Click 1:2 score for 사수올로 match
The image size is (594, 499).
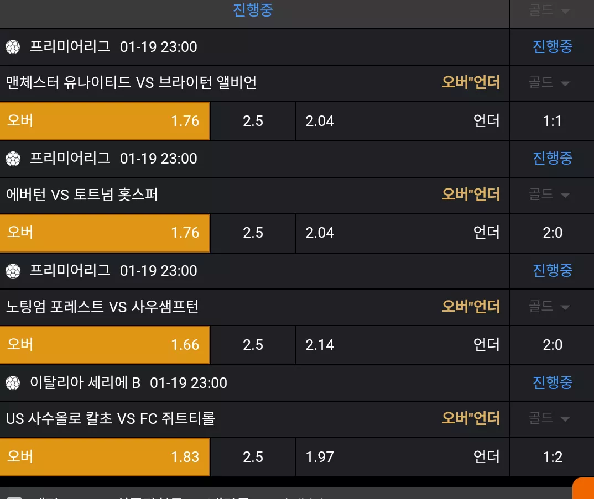tap(553, 457)
